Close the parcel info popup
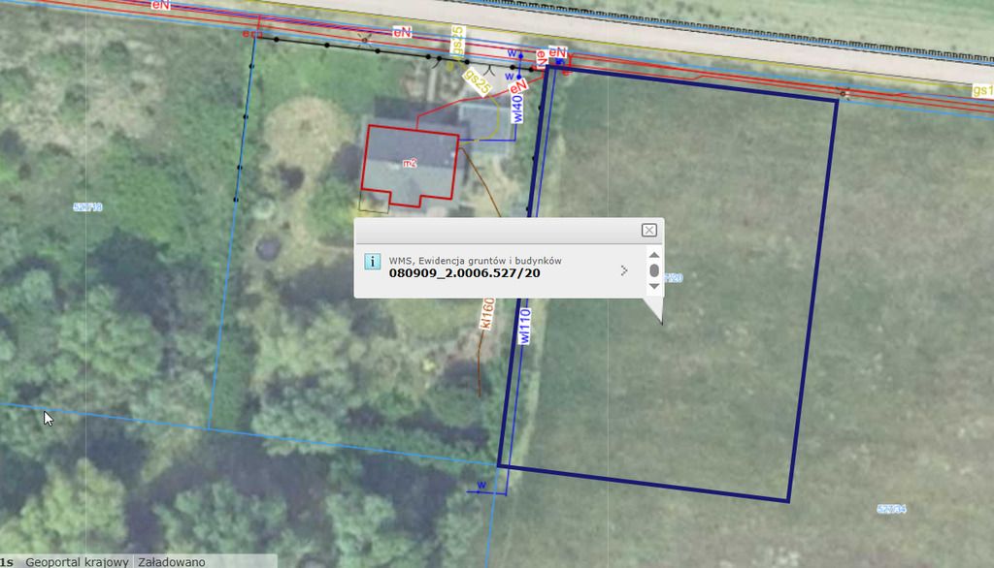The image size is (994, 568). pos(649,230)
